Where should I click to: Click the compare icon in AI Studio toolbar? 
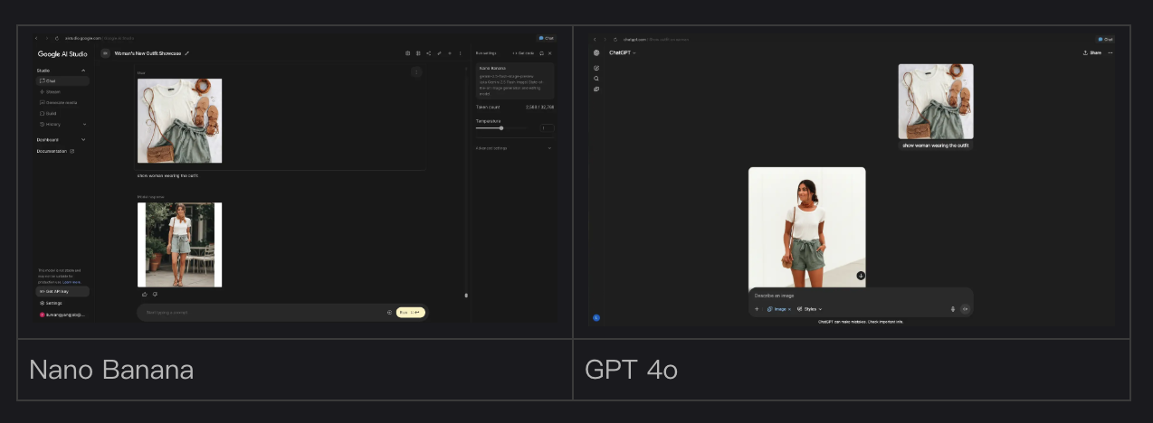(x=418, y=53)
